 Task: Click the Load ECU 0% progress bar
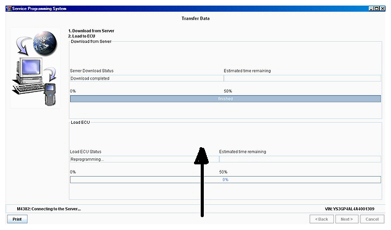(x=225, y=180)
